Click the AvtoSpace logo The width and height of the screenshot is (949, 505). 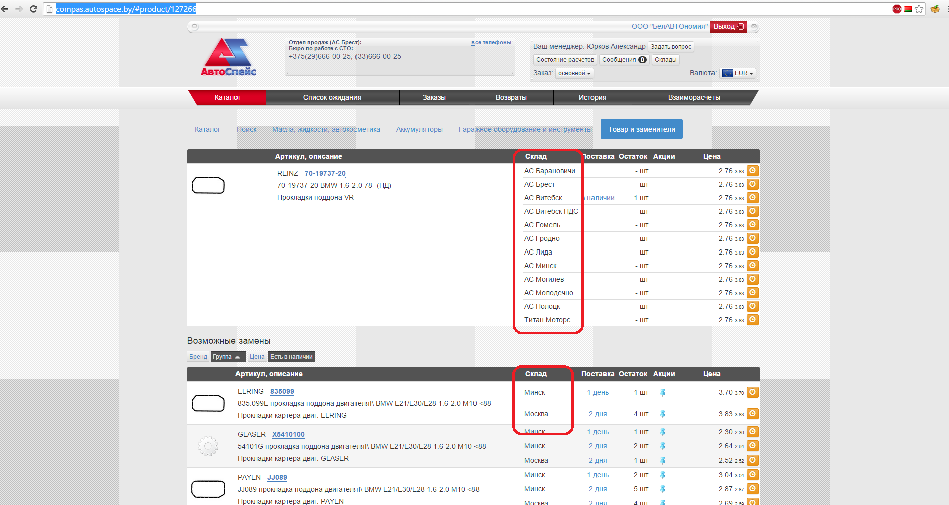[228, 57]
